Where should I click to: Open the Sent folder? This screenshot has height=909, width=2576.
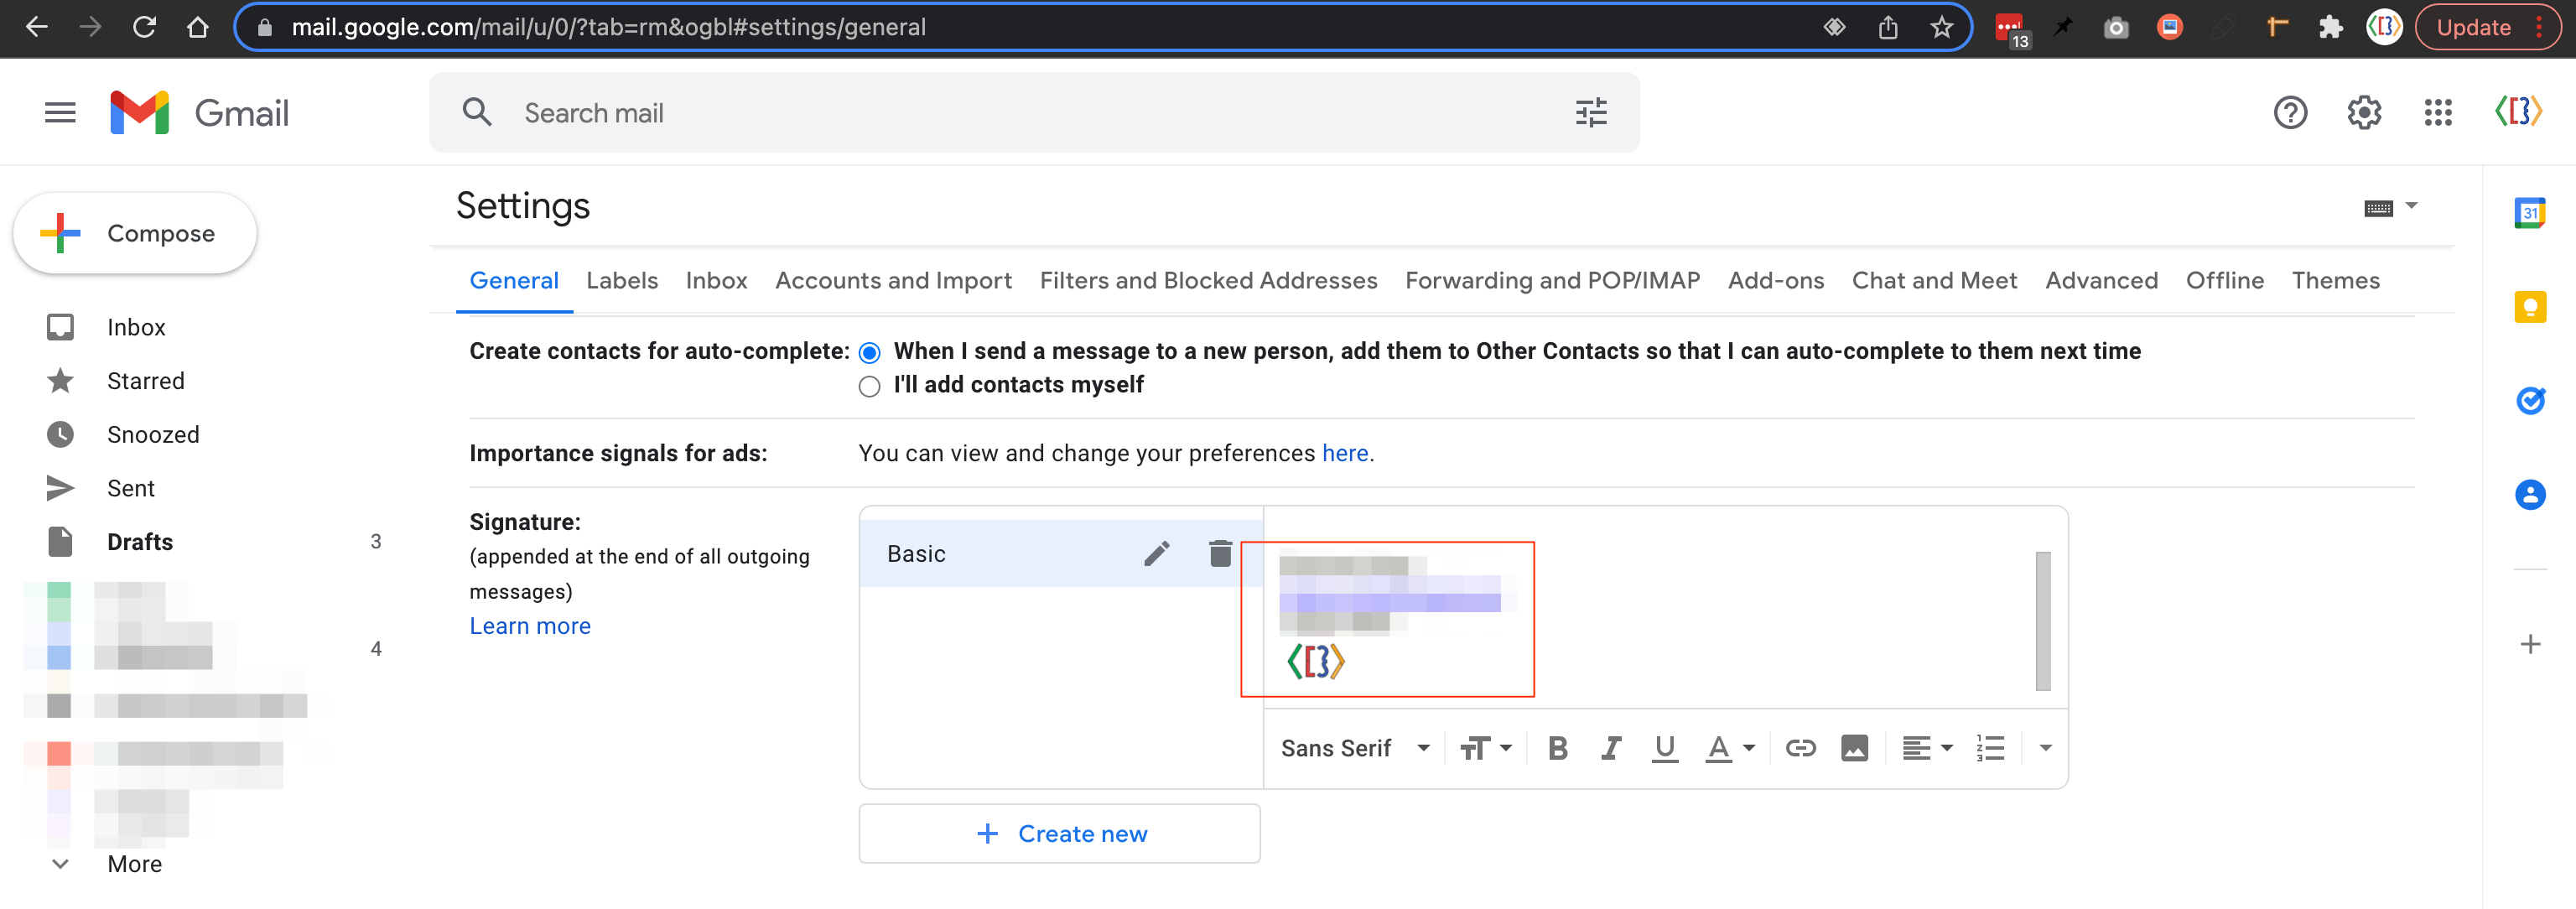tap(131, 489)
